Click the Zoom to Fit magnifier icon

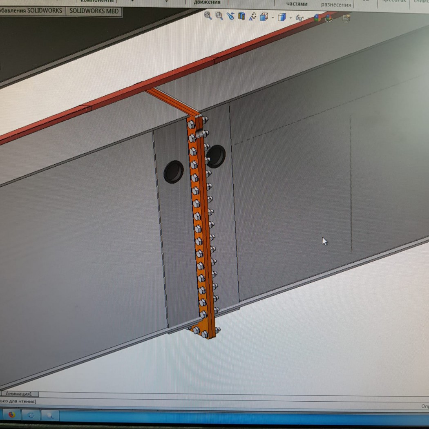(x=208, y=16)
